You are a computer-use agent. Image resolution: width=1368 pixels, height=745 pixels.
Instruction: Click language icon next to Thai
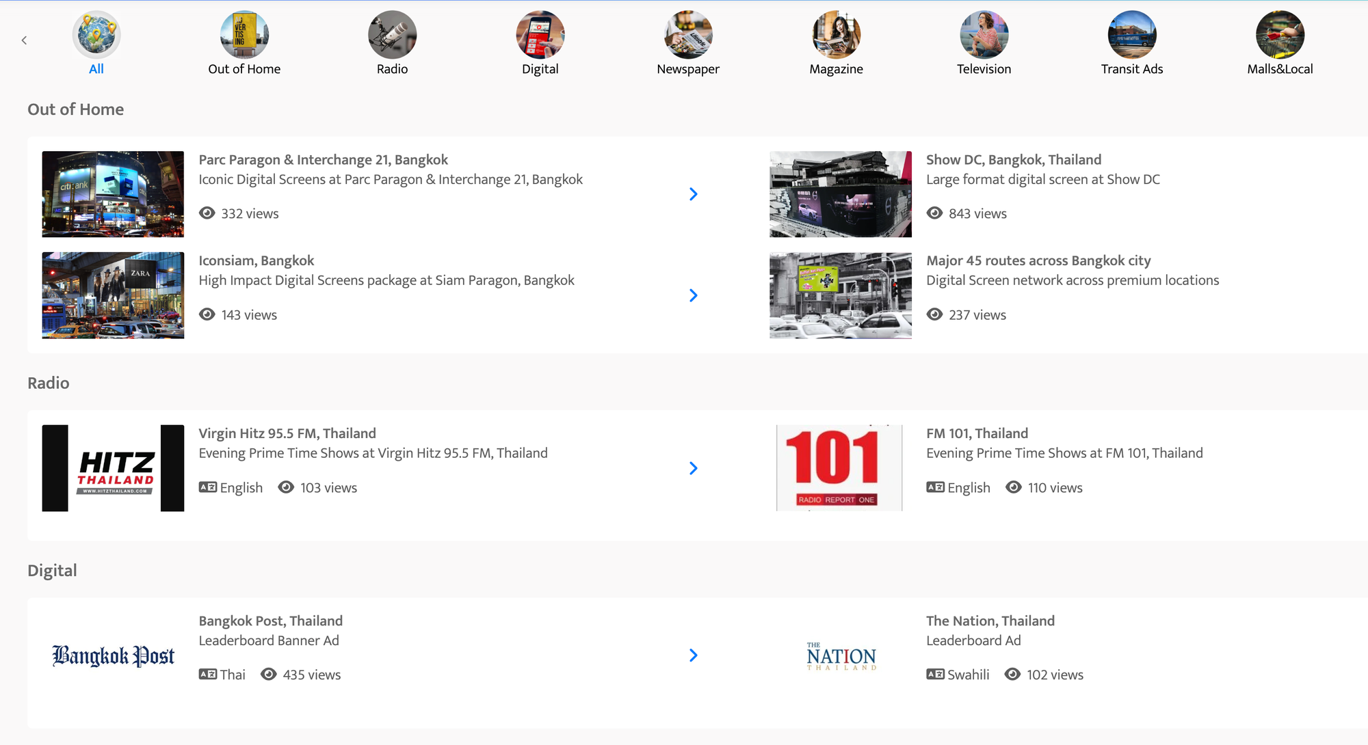(208, 675)
